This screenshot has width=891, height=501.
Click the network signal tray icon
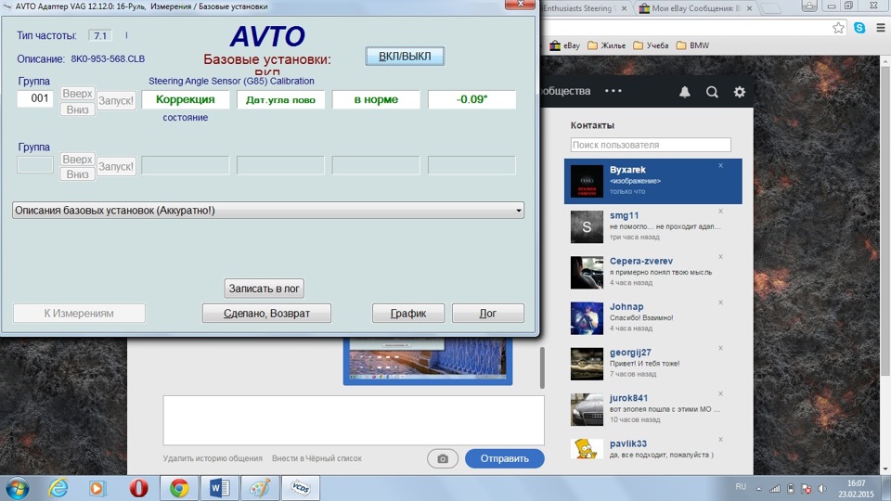774,489
